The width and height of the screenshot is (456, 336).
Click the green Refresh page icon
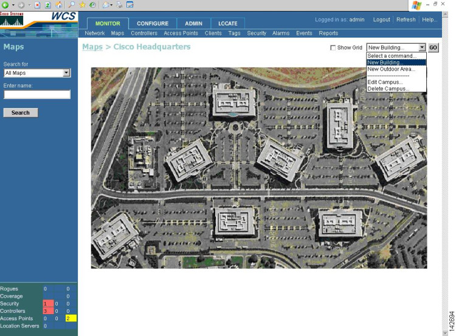tap(48, 5)
